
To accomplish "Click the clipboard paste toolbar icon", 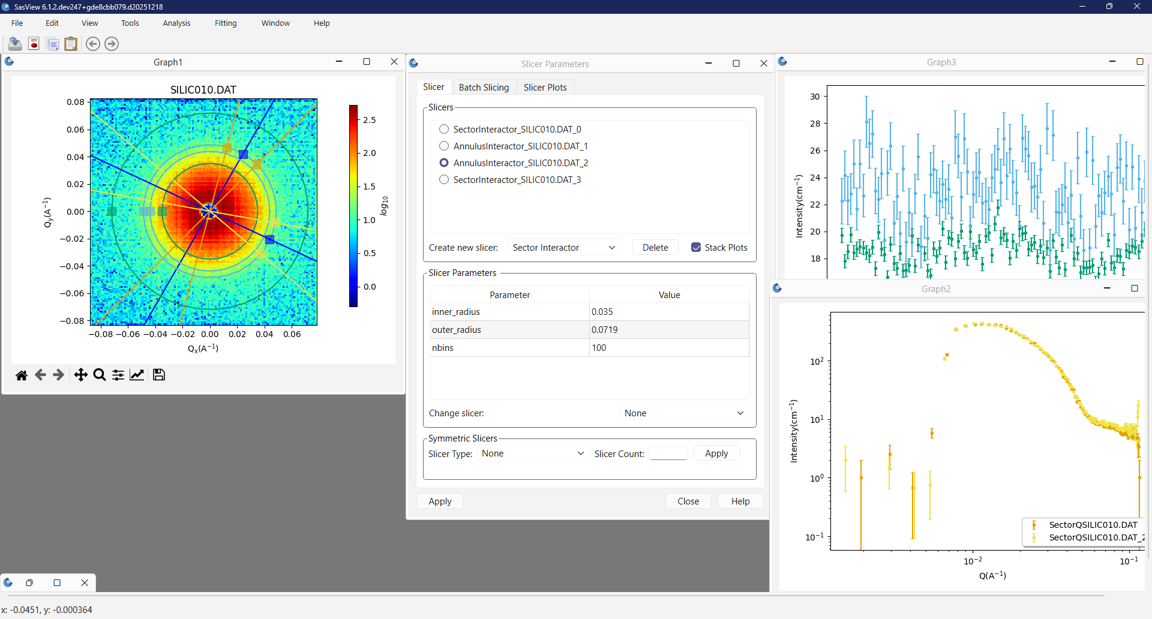I will tap(71, 44).
